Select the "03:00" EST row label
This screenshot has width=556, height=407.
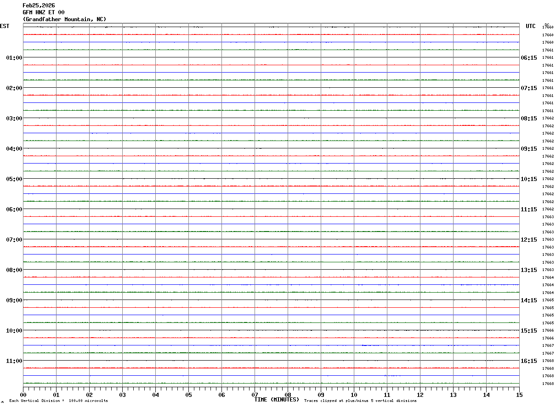(x=14, y=118)
